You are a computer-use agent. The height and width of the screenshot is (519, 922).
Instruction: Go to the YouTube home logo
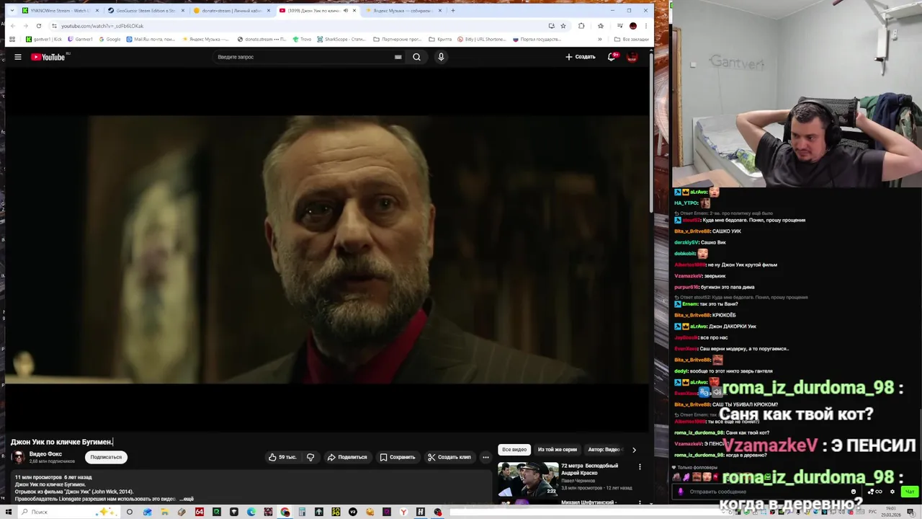point(48,57)
